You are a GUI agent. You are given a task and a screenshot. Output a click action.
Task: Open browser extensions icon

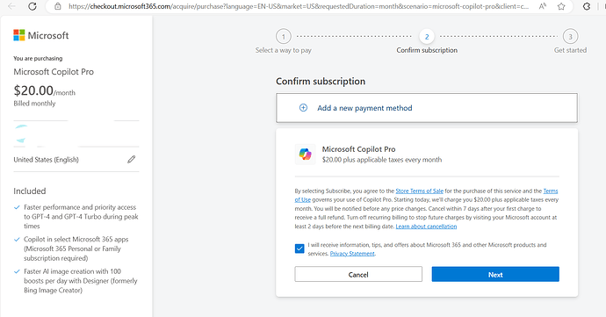click(x=587, y=6)
